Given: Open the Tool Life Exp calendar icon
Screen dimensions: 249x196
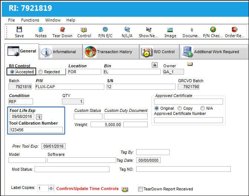Looking at the screenshot, I should point(39,117).
